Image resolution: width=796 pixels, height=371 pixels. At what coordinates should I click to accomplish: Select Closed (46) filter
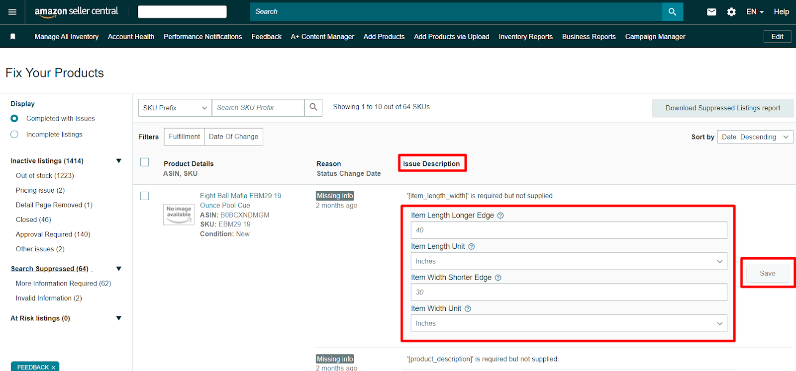33,220
